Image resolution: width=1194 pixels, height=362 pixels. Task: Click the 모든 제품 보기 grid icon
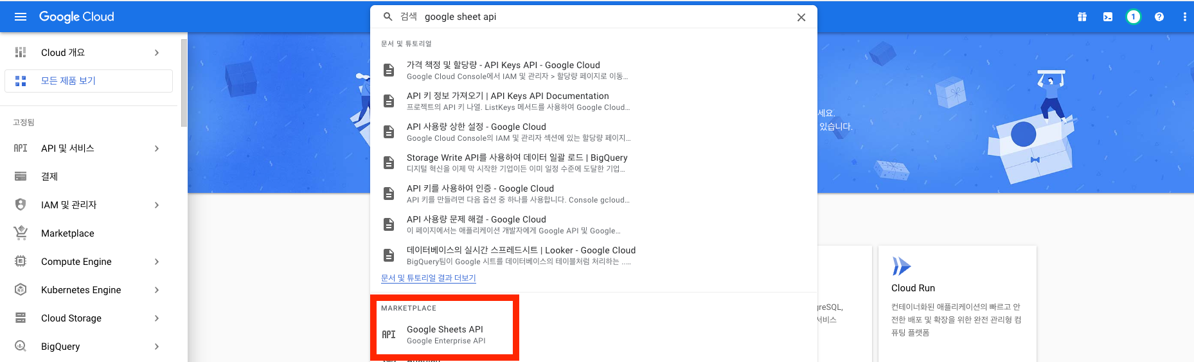21,81
